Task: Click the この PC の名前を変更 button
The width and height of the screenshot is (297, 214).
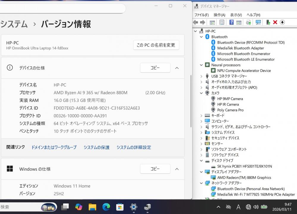Action: pos(156,45)
